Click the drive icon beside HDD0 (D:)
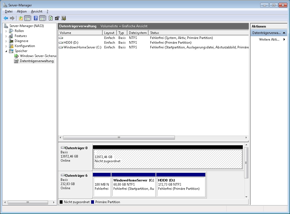The width and height of the screenshot is (290, 214). 61,43
